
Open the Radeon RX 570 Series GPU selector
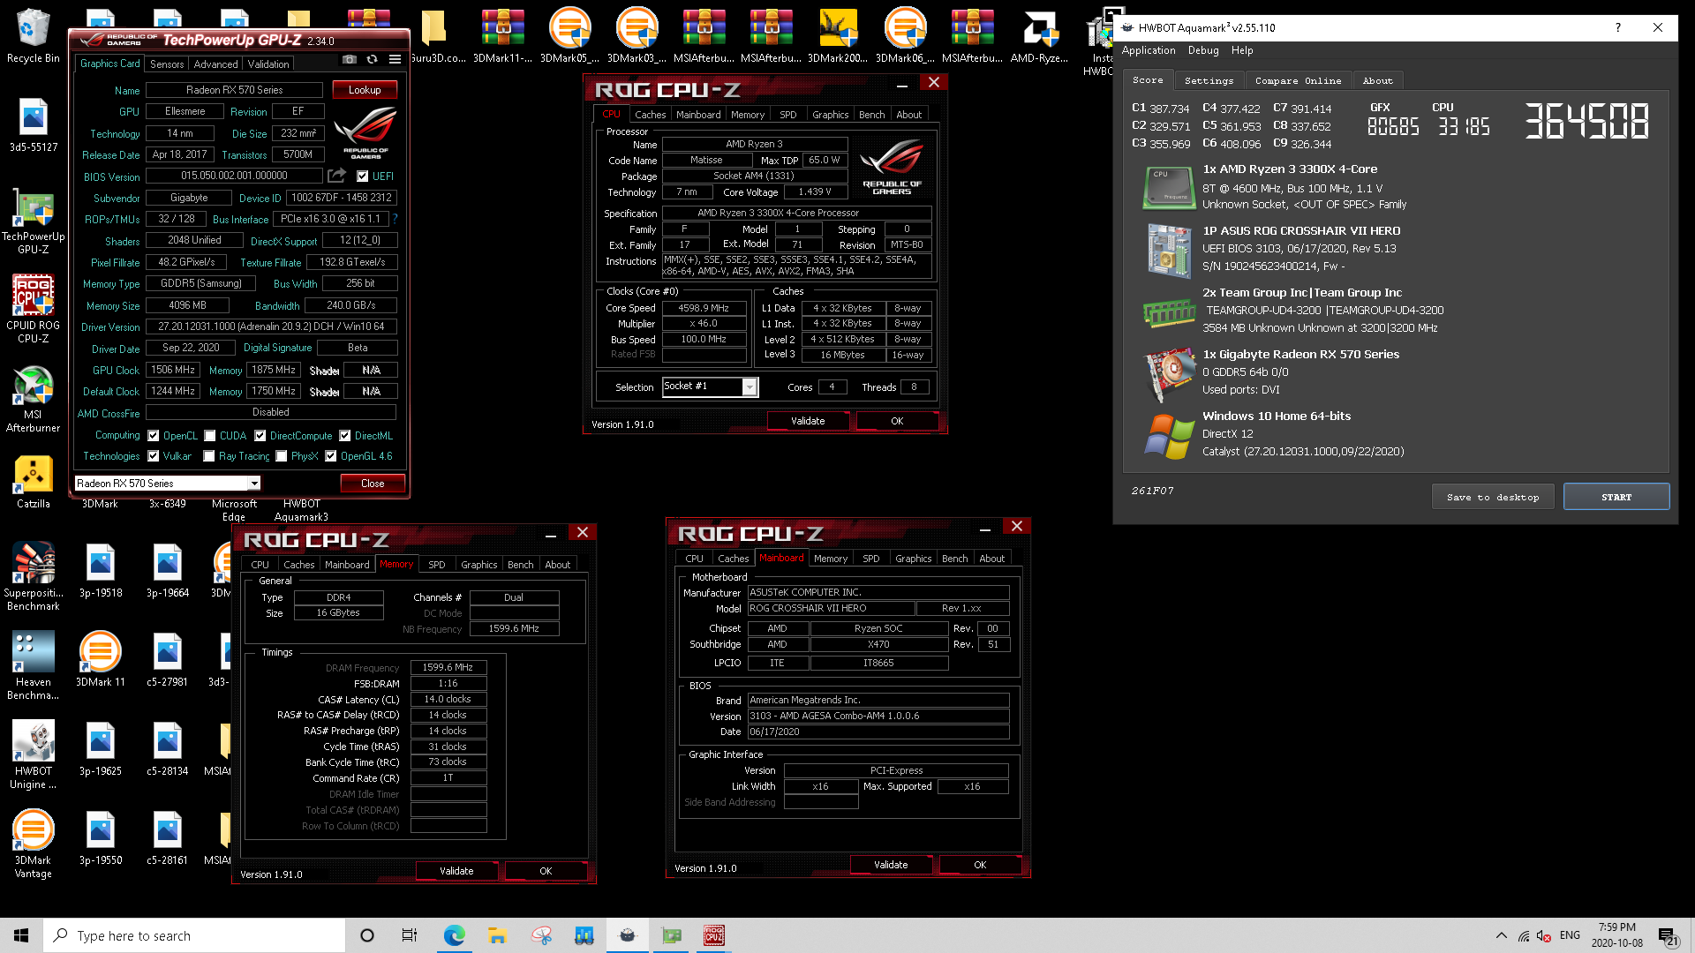coord(167,484)
